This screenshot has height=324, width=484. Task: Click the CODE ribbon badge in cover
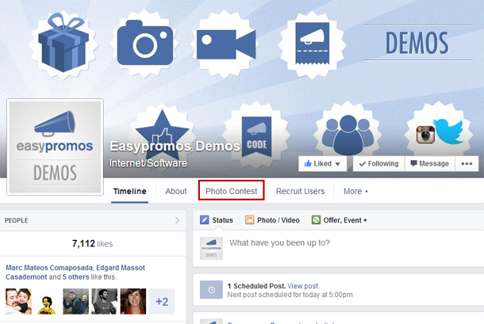point(256,135)
